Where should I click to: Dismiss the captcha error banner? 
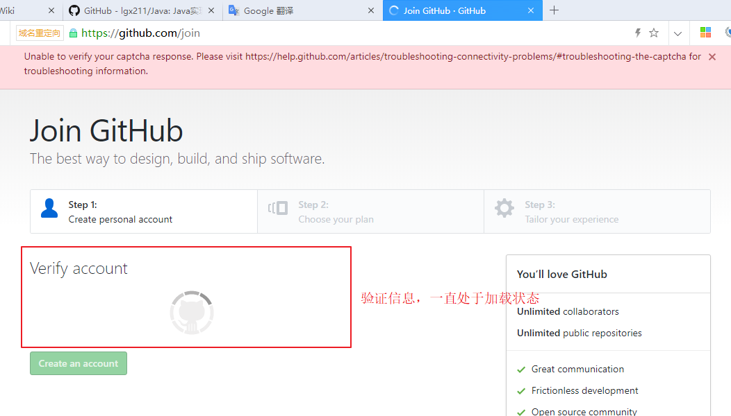[712, 57]
